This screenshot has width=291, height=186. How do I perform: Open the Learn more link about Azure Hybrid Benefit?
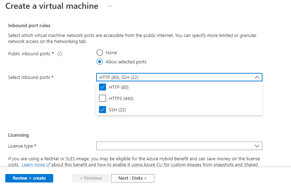pyautogui.click(x=33, y=165)
